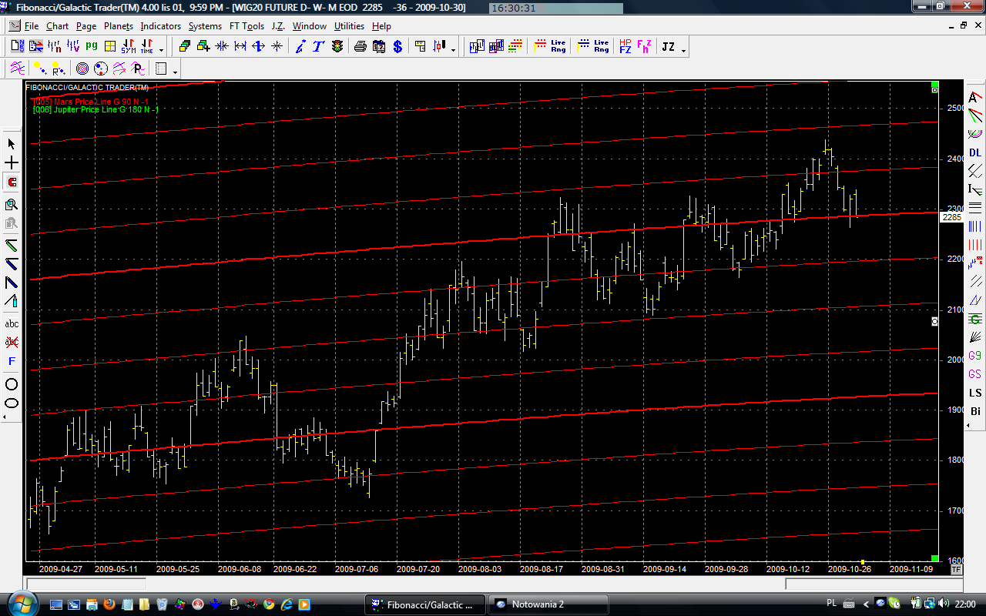Open the Planets menu

pyautogui.click(x=118, y=26)
